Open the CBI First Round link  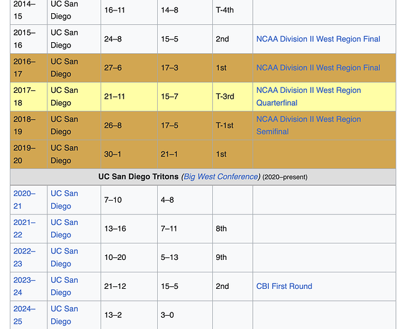tap(284, 286)
